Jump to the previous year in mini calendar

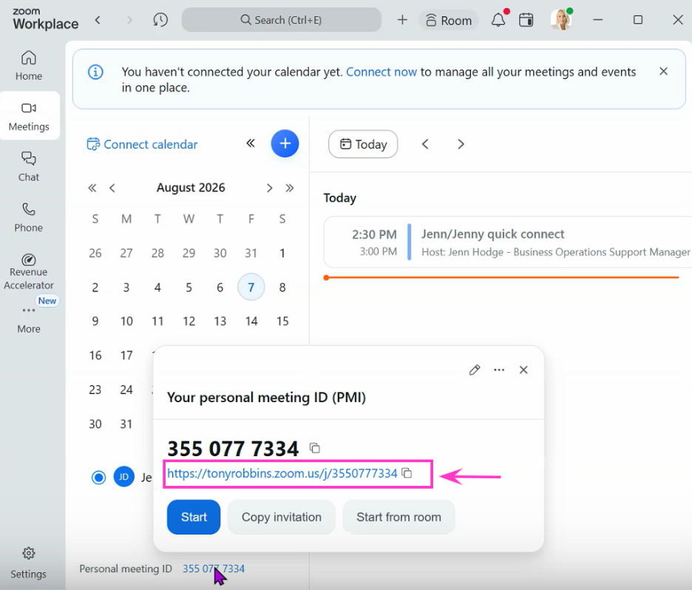(x=92, y=189)
